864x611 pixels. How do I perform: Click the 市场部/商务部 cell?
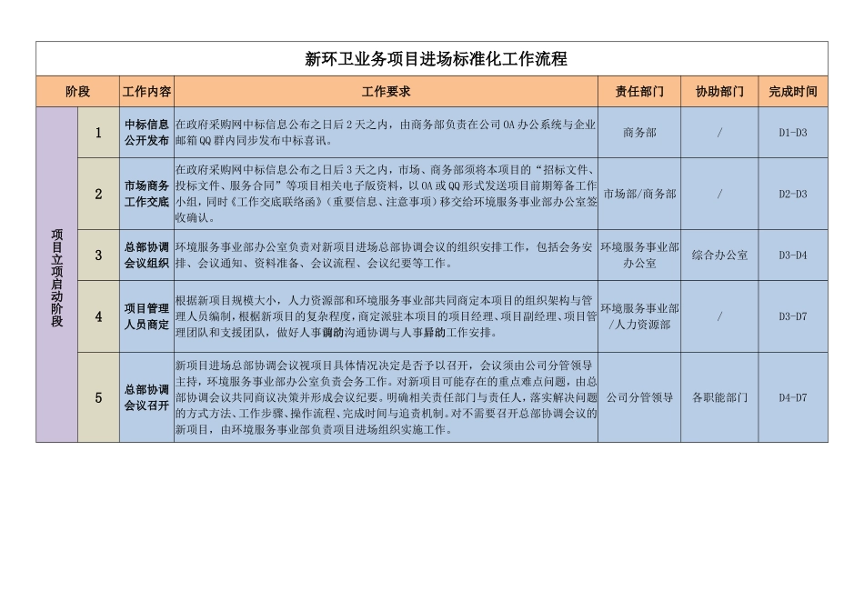pos(639,194)
